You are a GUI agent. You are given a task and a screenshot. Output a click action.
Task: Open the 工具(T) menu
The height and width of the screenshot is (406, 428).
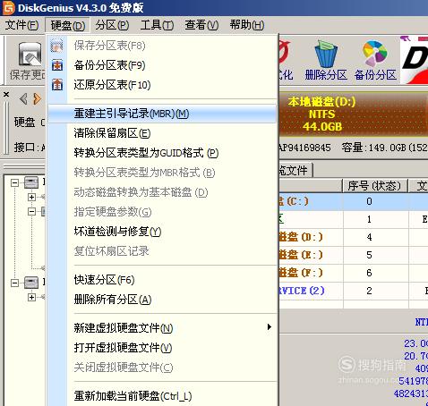pyautogui.click(x=157, y=25)
